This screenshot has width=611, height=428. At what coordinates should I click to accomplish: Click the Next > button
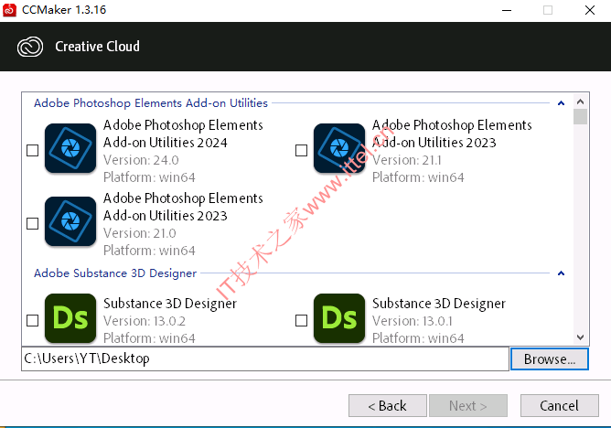click(468, 406)
